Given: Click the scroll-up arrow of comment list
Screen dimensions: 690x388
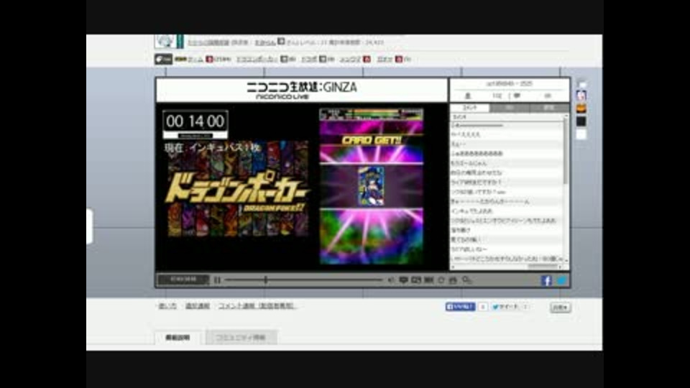Looking at the screenshot, I should (566, 116).
